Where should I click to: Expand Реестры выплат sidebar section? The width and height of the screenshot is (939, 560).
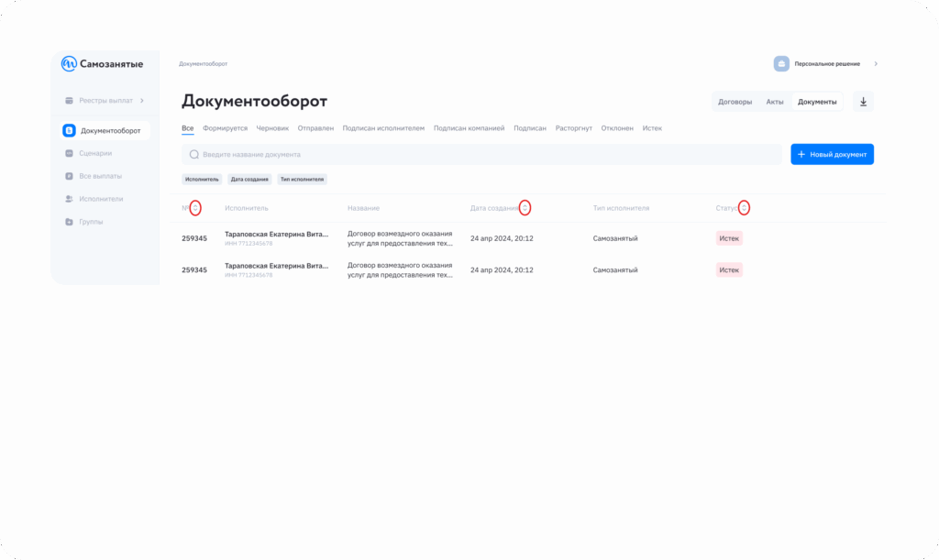point(105,100)
